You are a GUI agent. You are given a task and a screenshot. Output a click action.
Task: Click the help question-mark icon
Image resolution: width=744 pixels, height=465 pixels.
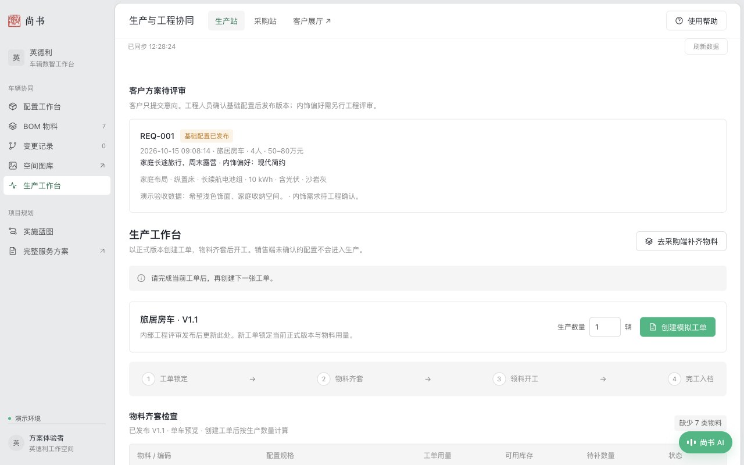click(679, 21)
